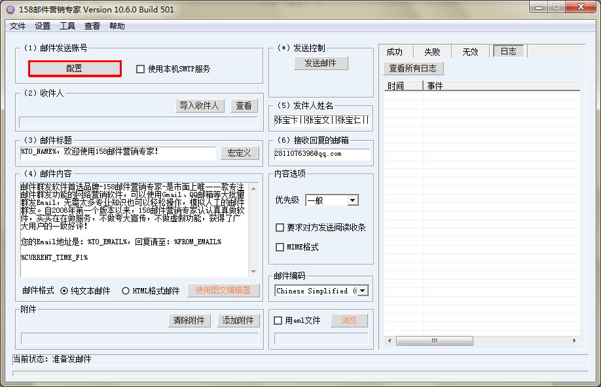Open the 查看 menu

click(x=92, y=26)
